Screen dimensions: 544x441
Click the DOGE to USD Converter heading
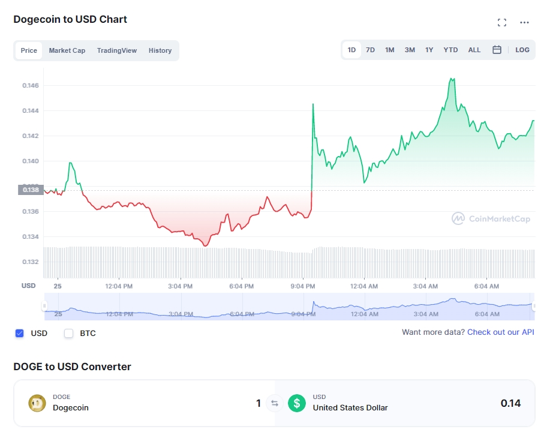72,367
